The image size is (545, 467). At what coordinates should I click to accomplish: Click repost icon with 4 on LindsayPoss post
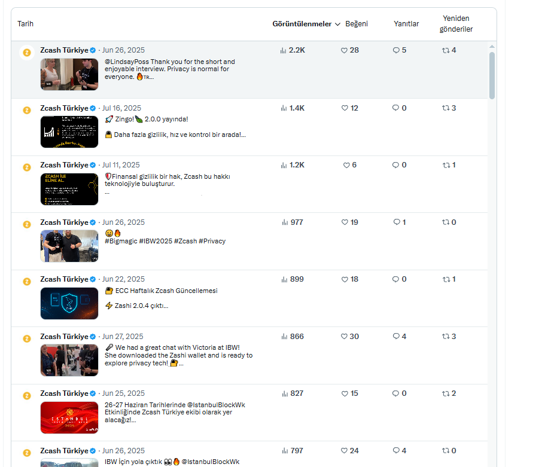pyautogui.click(x=446, y=50)
